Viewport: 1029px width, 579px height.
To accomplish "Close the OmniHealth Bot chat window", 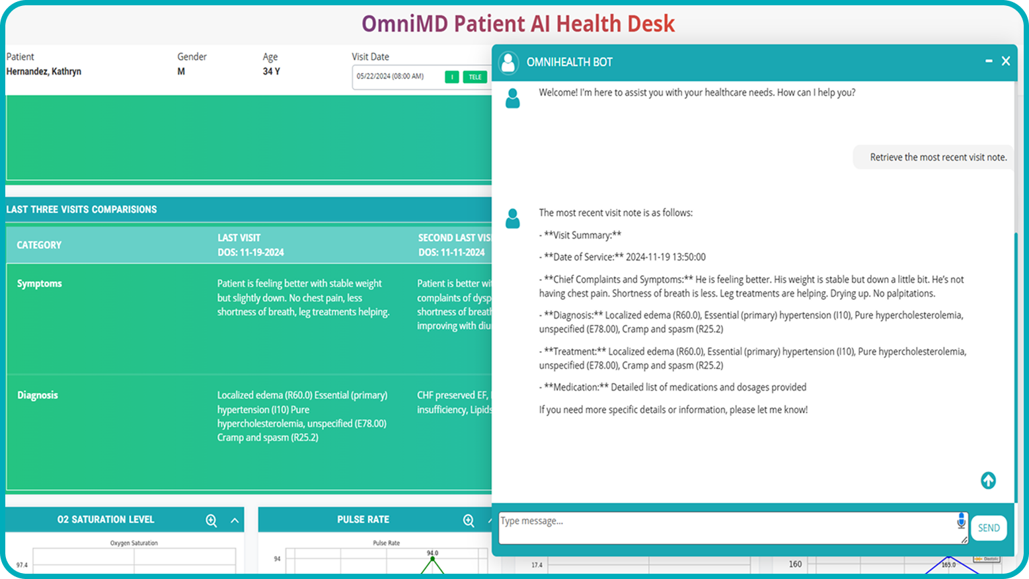I will click(1006, 61).
